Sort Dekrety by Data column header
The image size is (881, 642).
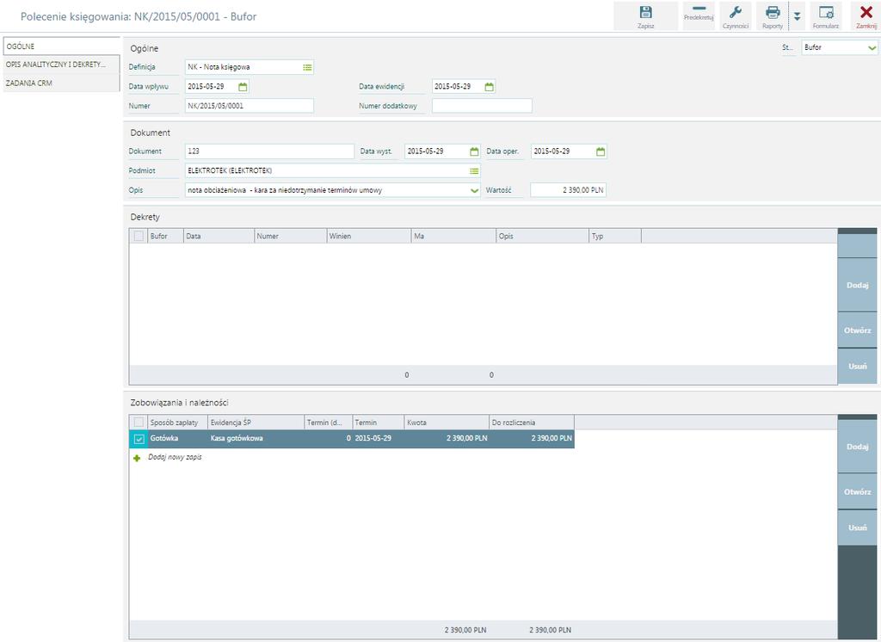pyautogui.click(x=219, y=236)
